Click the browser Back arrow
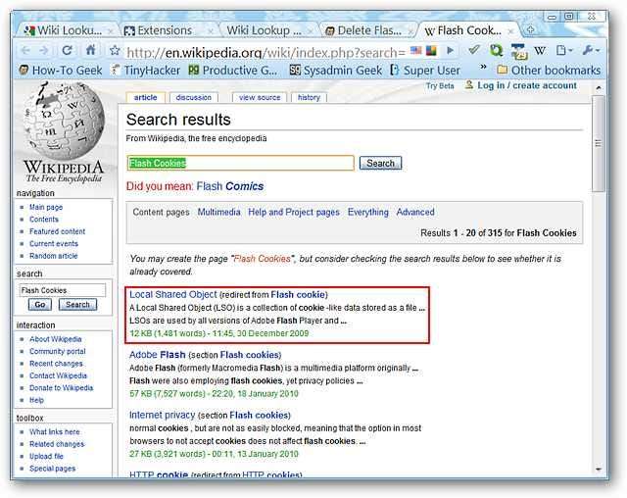The width and height of the screenshot is (627, 498). (x=25, y=51)
